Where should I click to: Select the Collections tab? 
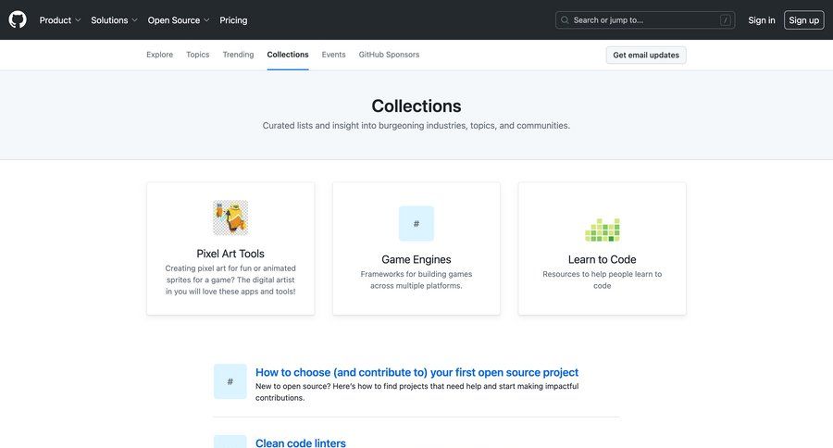tap(288, 55)
